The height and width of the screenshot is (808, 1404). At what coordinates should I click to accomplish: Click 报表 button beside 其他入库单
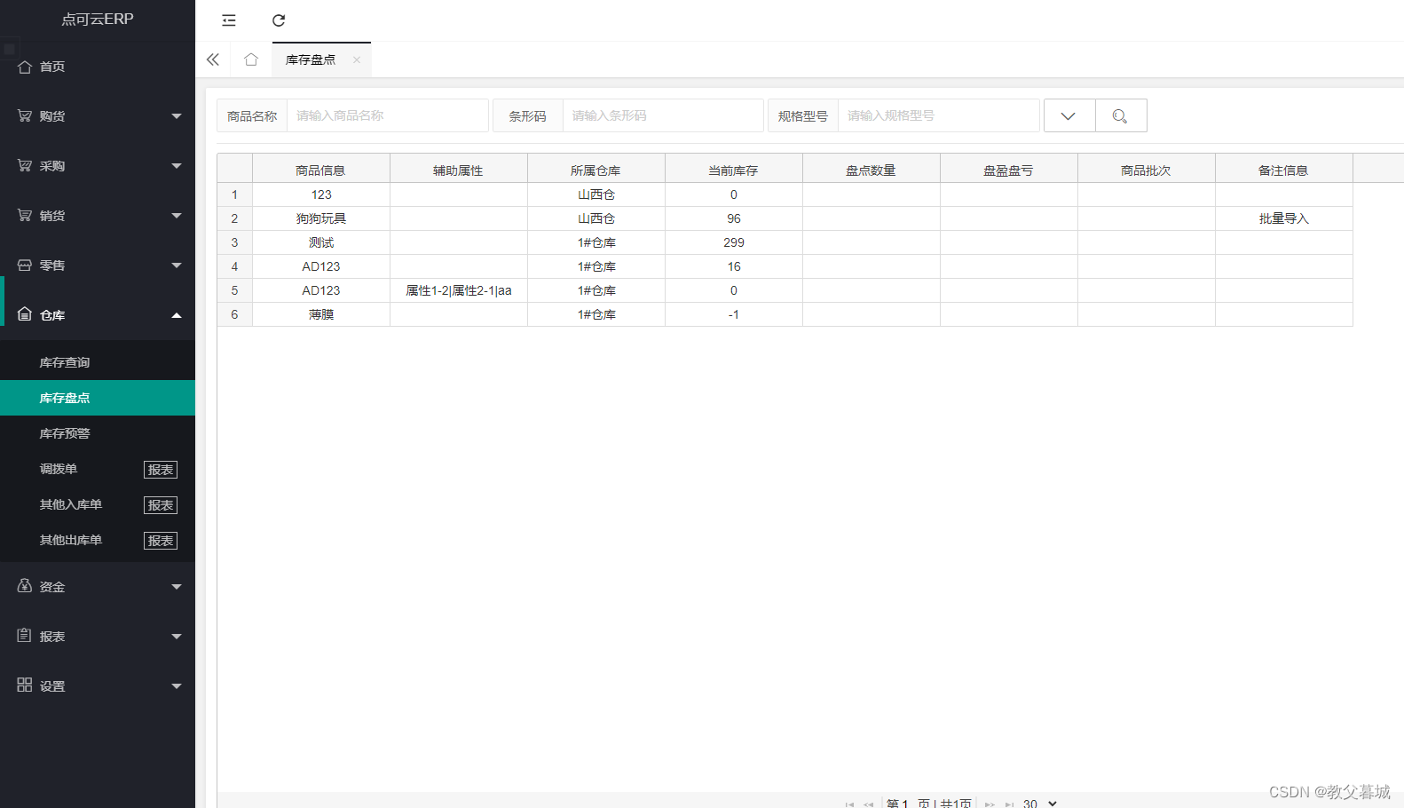(x=161, y=505)
